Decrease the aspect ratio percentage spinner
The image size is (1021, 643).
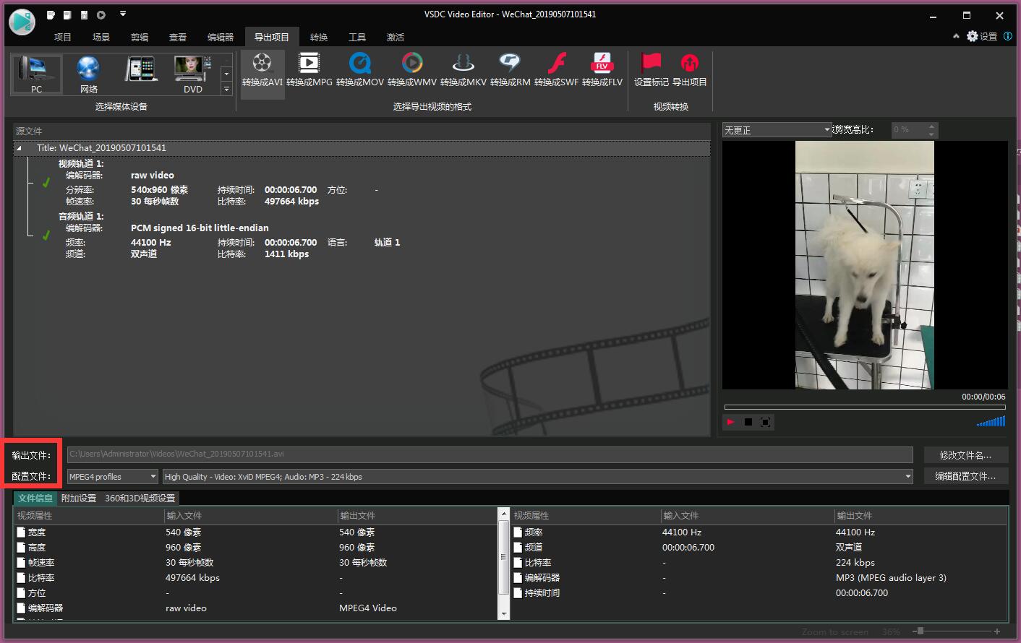tap(931, 134)
